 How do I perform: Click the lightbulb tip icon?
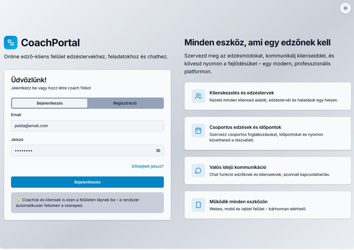[x=19, y=200]
